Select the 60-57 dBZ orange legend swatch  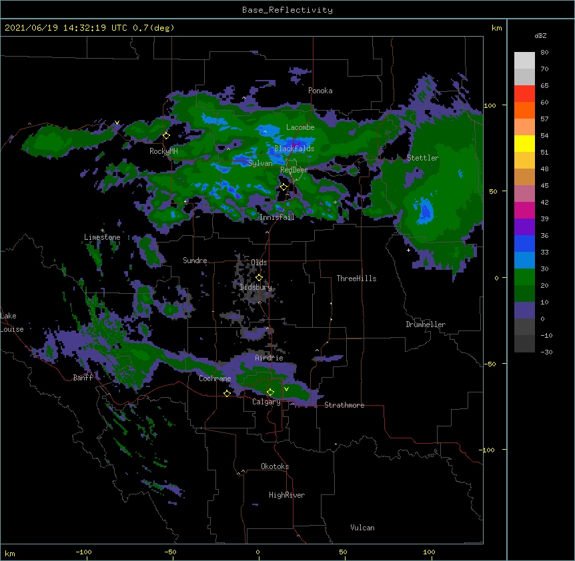click(524, 110)
